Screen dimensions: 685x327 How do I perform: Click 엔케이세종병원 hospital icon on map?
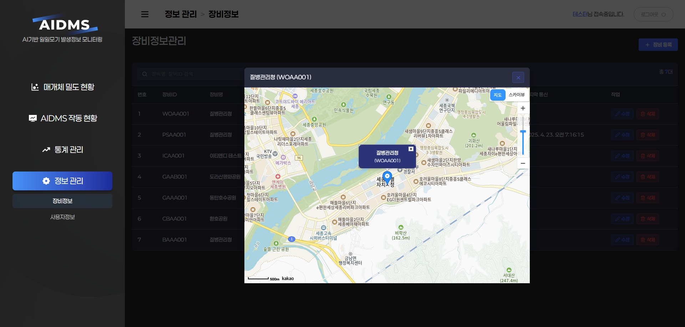click(x=278, y=176)
